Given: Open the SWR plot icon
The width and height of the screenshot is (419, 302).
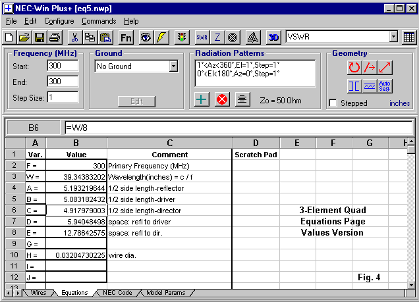Looking at the screenshot, I should tap(202, 38).
